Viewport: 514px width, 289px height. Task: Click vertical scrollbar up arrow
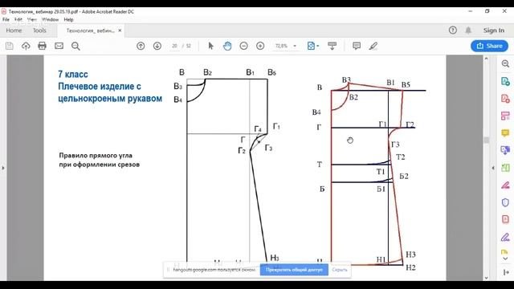486,59
